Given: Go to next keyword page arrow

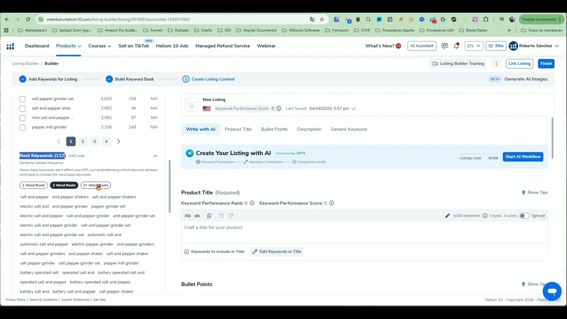Looking at the screenshot, I should pos(118,142).
